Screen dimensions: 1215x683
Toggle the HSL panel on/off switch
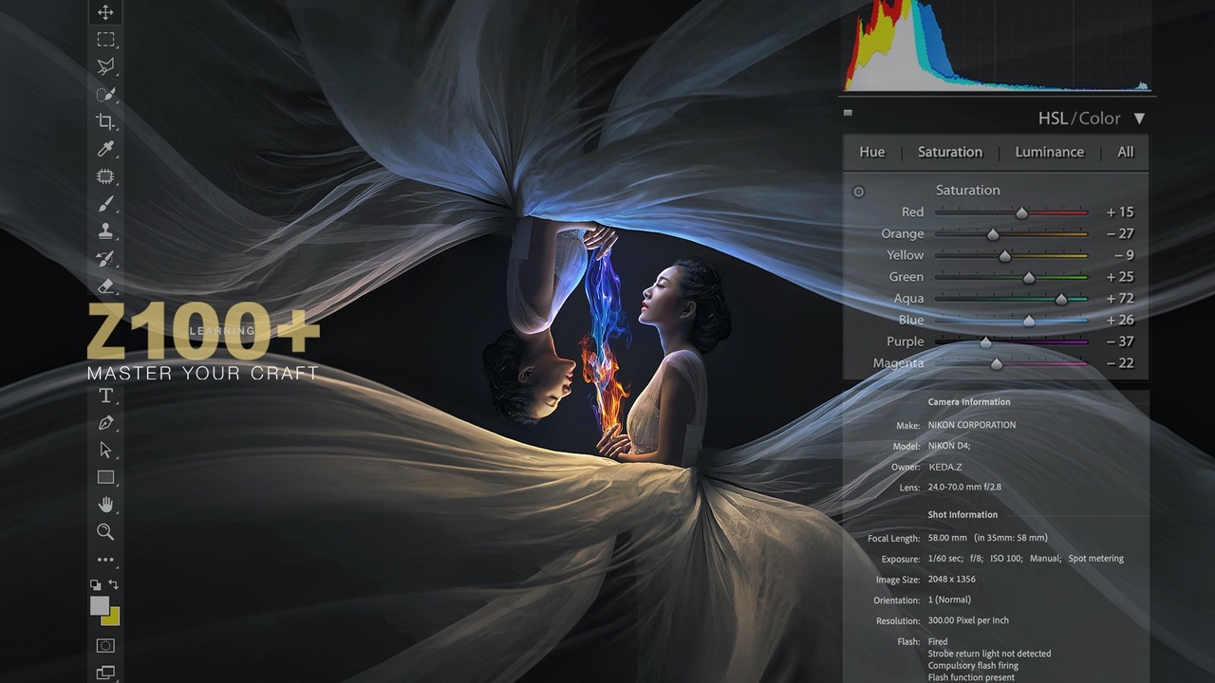click(x=848, y=113)
